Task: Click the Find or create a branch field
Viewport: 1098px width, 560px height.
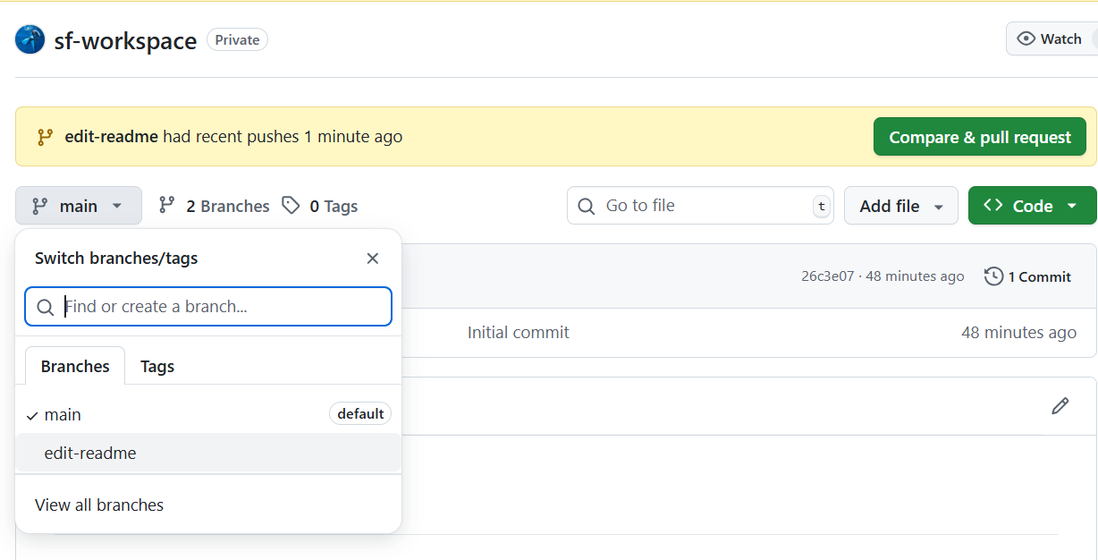Action: click(208, 307)
